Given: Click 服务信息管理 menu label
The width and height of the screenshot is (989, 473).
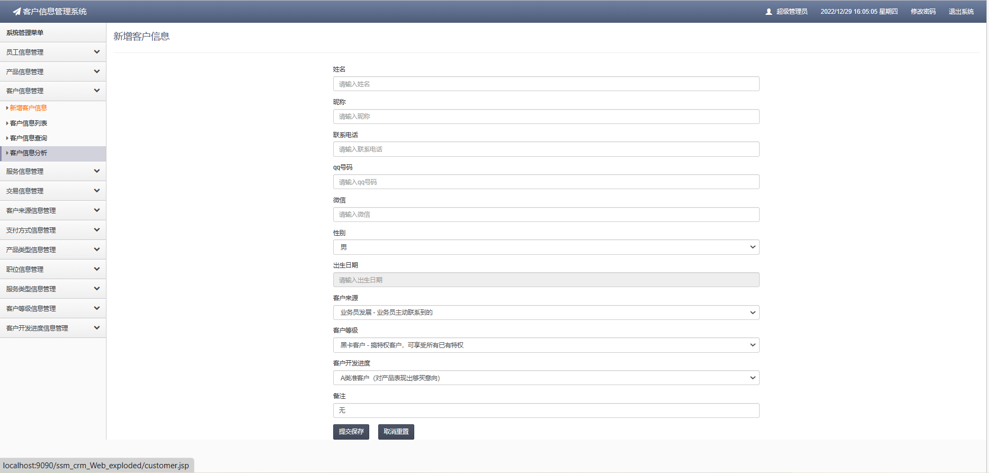Looking at the screenshot, I should (25, 171).
